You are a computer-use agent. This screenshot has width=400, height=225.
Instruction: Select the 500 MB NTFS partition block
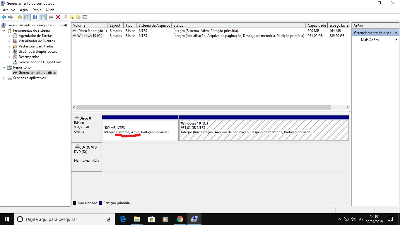click(x=140, y=130)
